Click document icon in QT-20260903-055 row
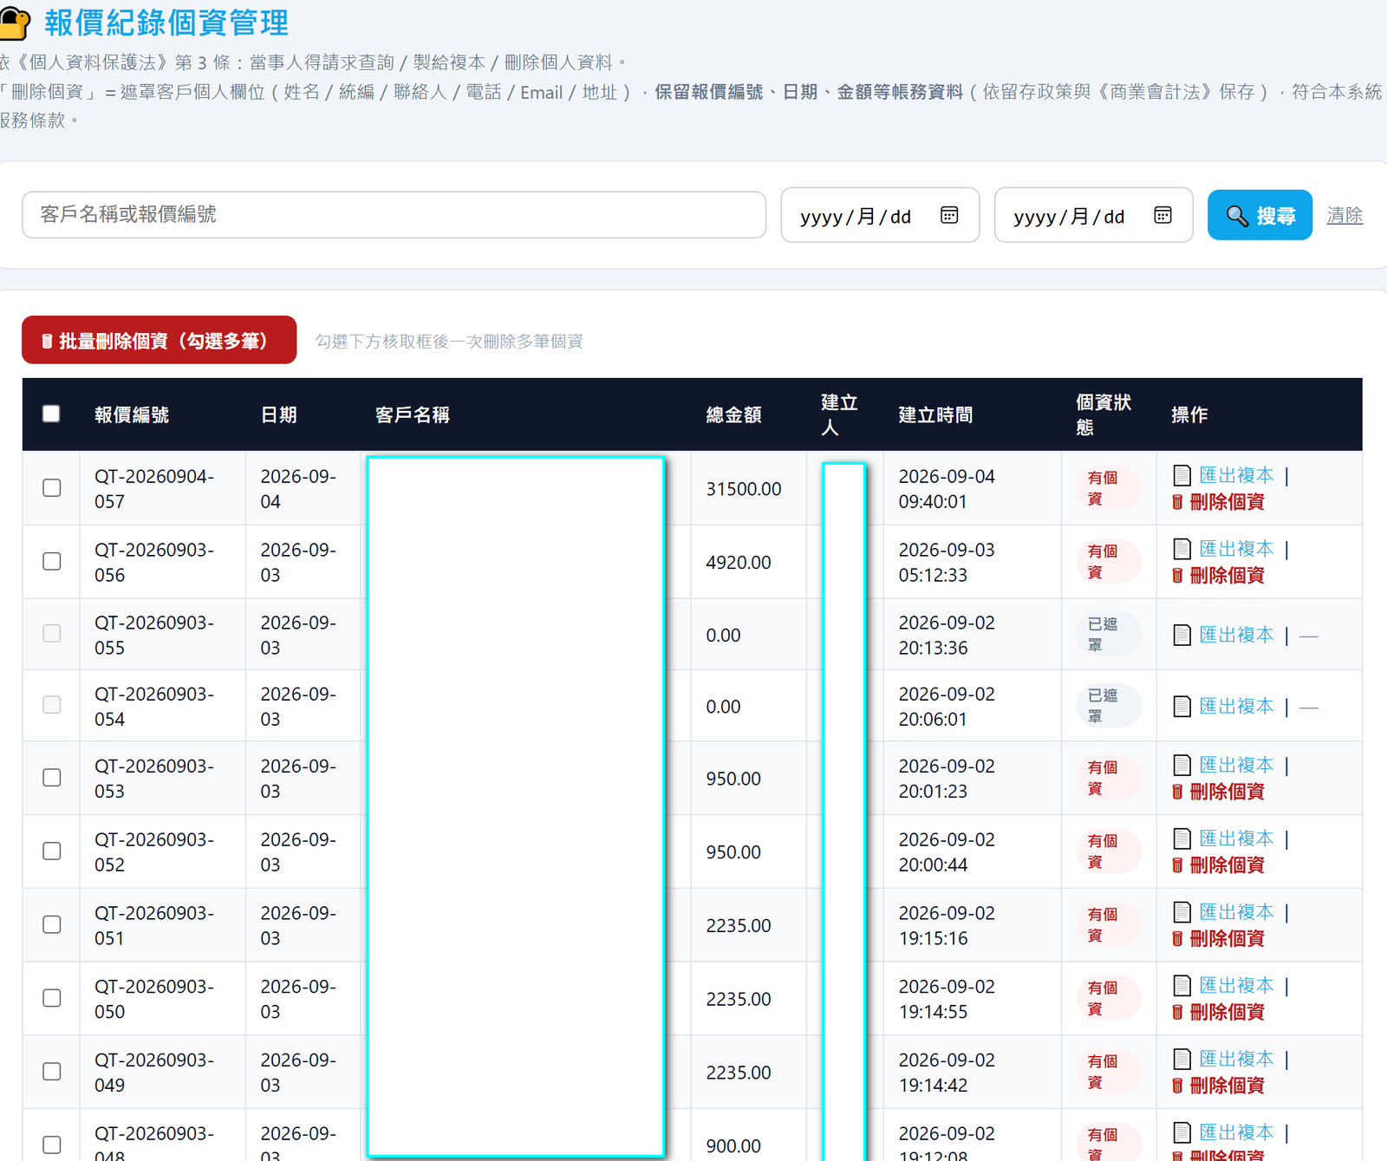Image resolution: width=1387 pixels, height=1161 pixels. pos(1182,635)
